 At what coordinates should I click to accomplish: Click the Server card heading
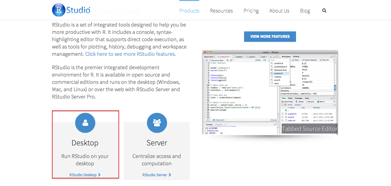coord(157,143)
